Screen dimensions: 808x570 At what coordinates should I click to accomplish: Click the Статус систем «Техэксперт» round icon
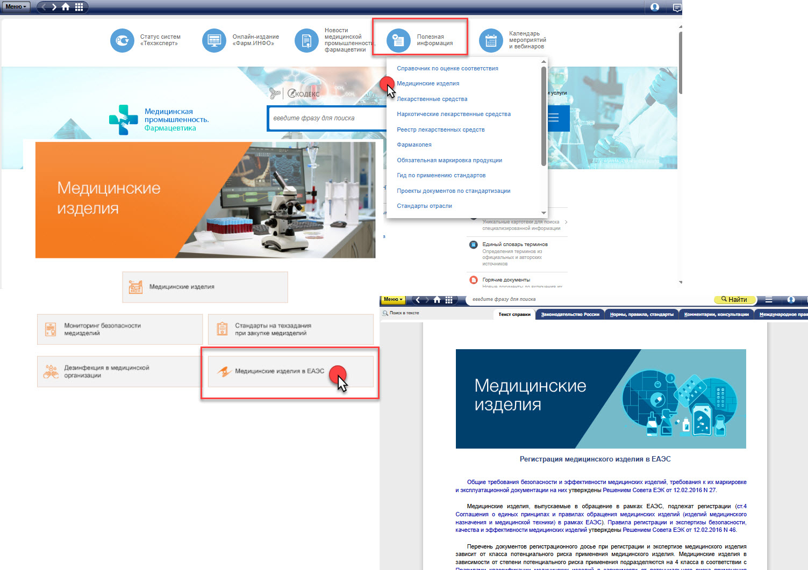(x=122, y=40)
